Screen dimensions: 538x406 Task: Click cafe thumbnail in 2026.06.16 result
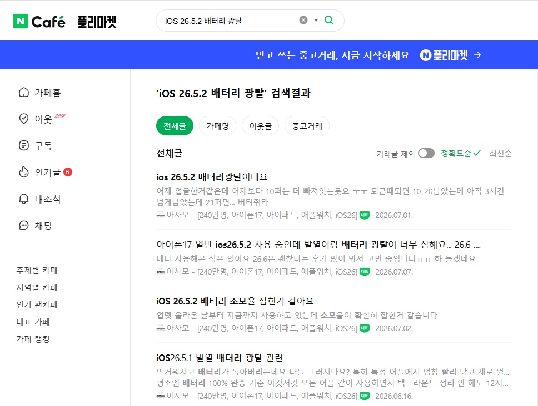(160, 395)
